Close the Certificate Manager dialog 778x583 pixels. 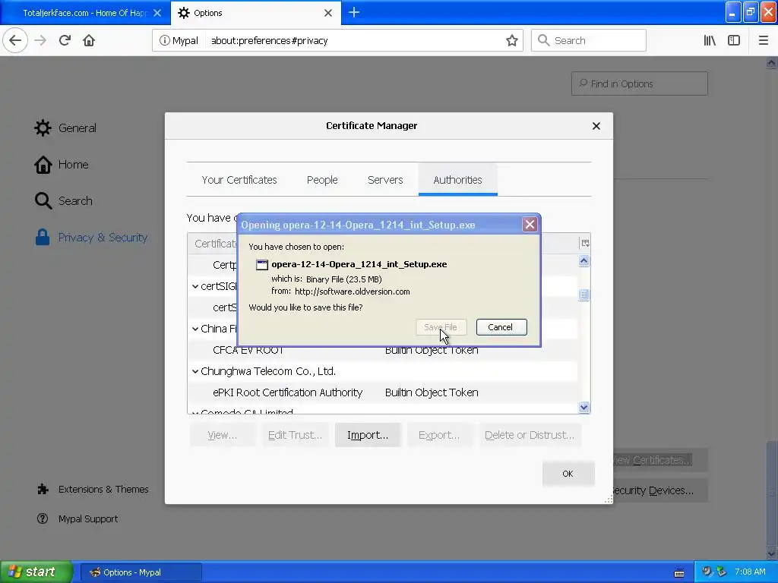(x=596, y=126)
